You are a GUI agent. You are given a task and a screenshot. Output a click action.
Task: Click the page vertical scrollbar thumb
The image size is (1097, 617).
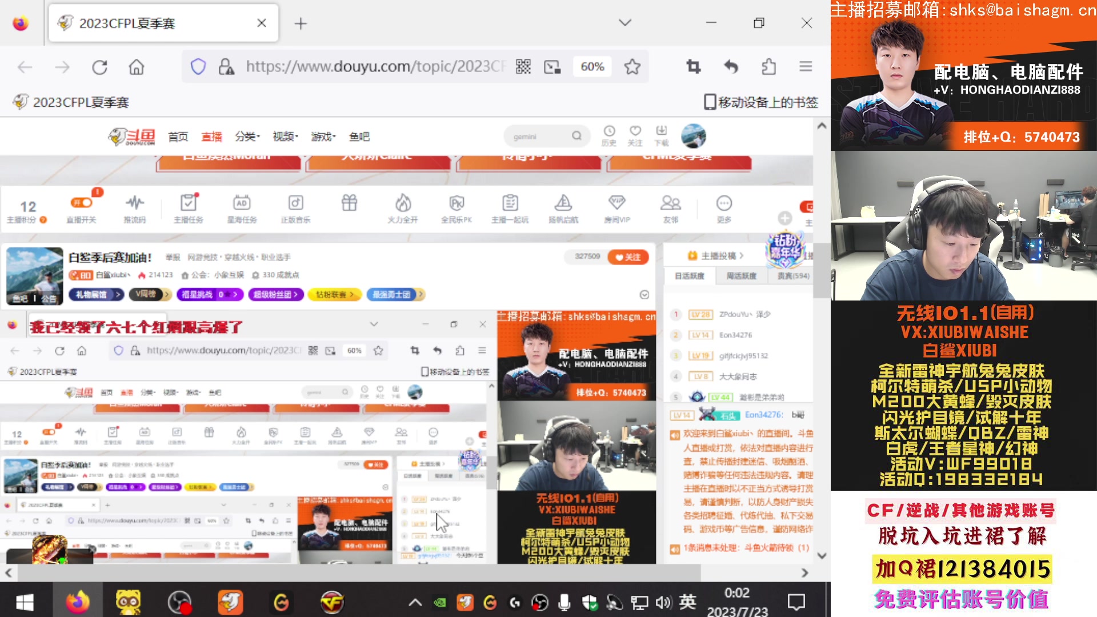coord(822,271)
